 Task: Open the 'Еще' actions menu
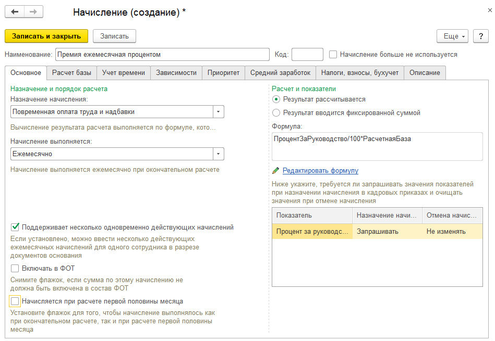point(452,36)
